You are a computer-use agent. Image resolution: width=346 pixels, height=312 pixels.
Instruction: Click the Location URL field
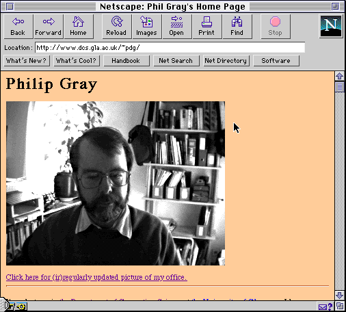coord(170,47)
